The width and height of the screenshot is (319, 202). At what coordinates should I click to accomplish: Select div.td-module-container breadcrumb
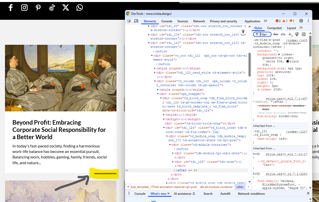click(x=216, y=187)
